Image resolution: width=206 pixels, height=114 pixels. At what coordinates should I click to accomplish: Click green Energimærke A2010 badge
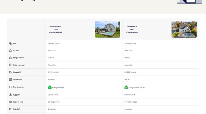click(126, 87)
